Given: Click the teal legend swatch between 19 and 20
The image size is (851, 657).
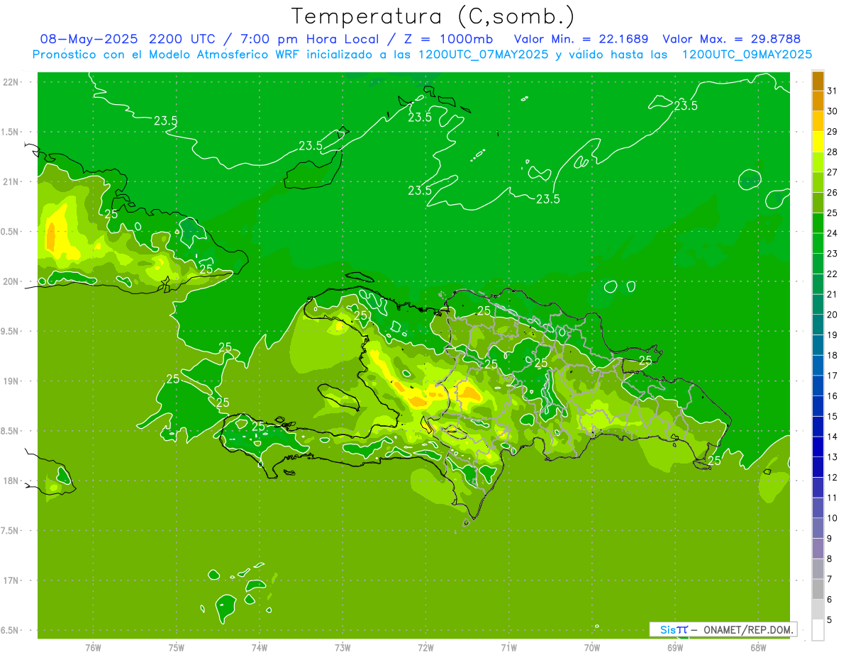Looking at the screenshot, I should 818,325.
